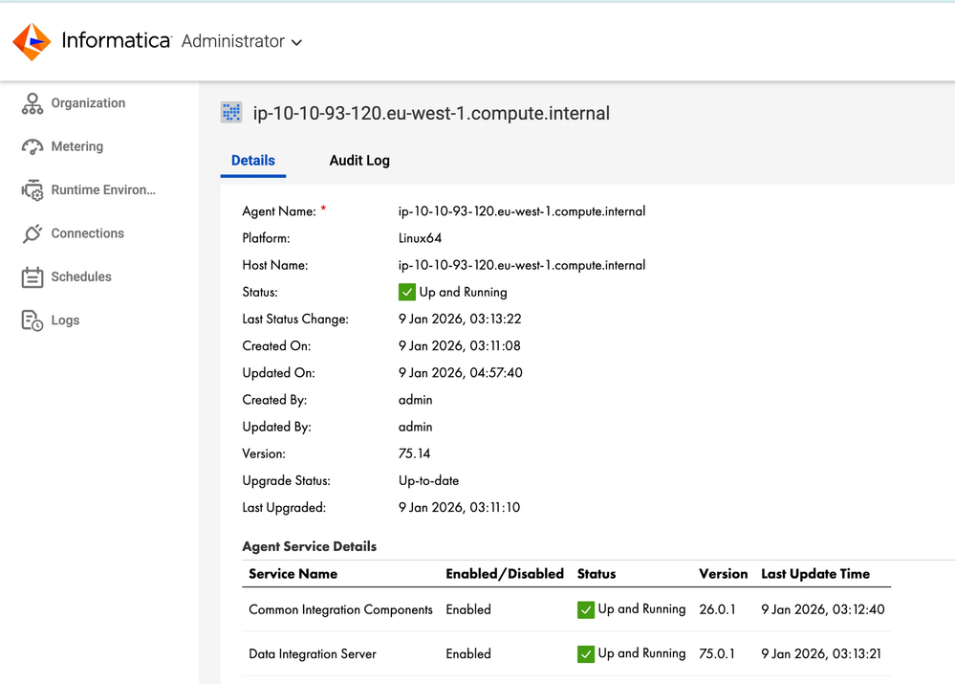Click the Updated By value admin
The height and width of the screenshot is (684, 955).
[x=416, y=427]
